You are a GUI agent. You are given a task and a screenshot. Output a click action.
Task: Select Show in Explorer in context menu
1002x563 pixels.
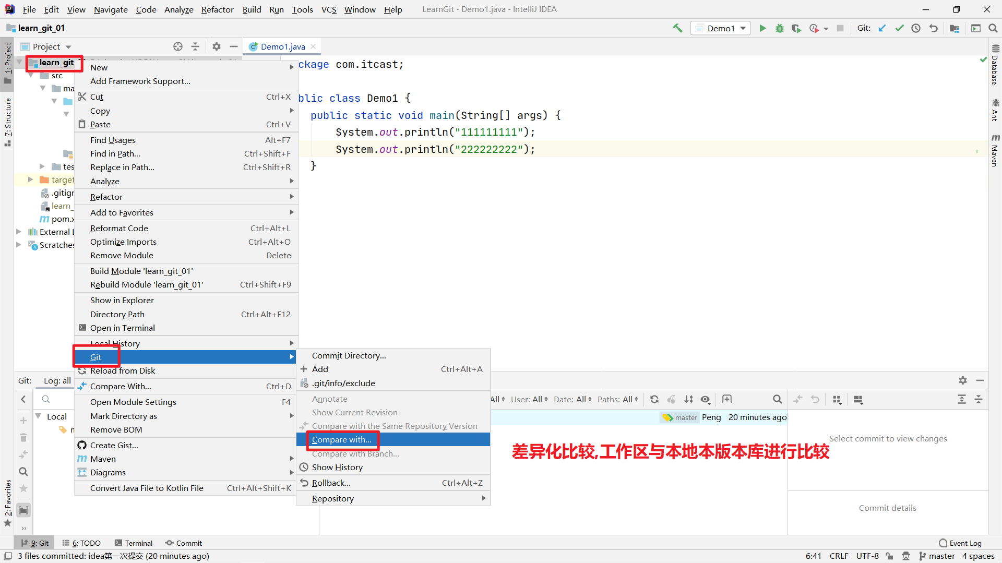[186, 300]
